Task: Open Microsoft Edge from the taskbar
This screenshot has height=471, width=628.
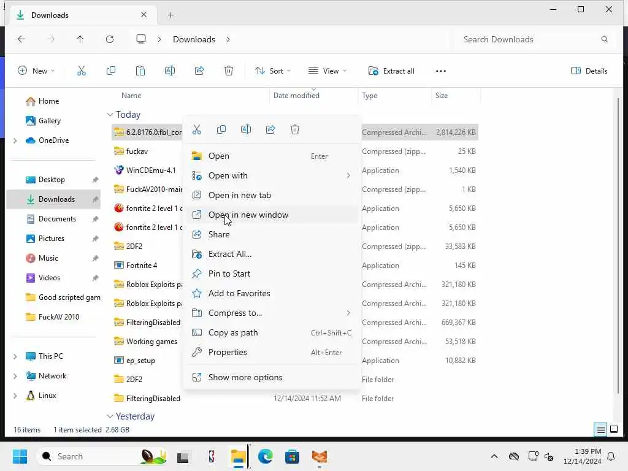Action: [x=265, y=456]
